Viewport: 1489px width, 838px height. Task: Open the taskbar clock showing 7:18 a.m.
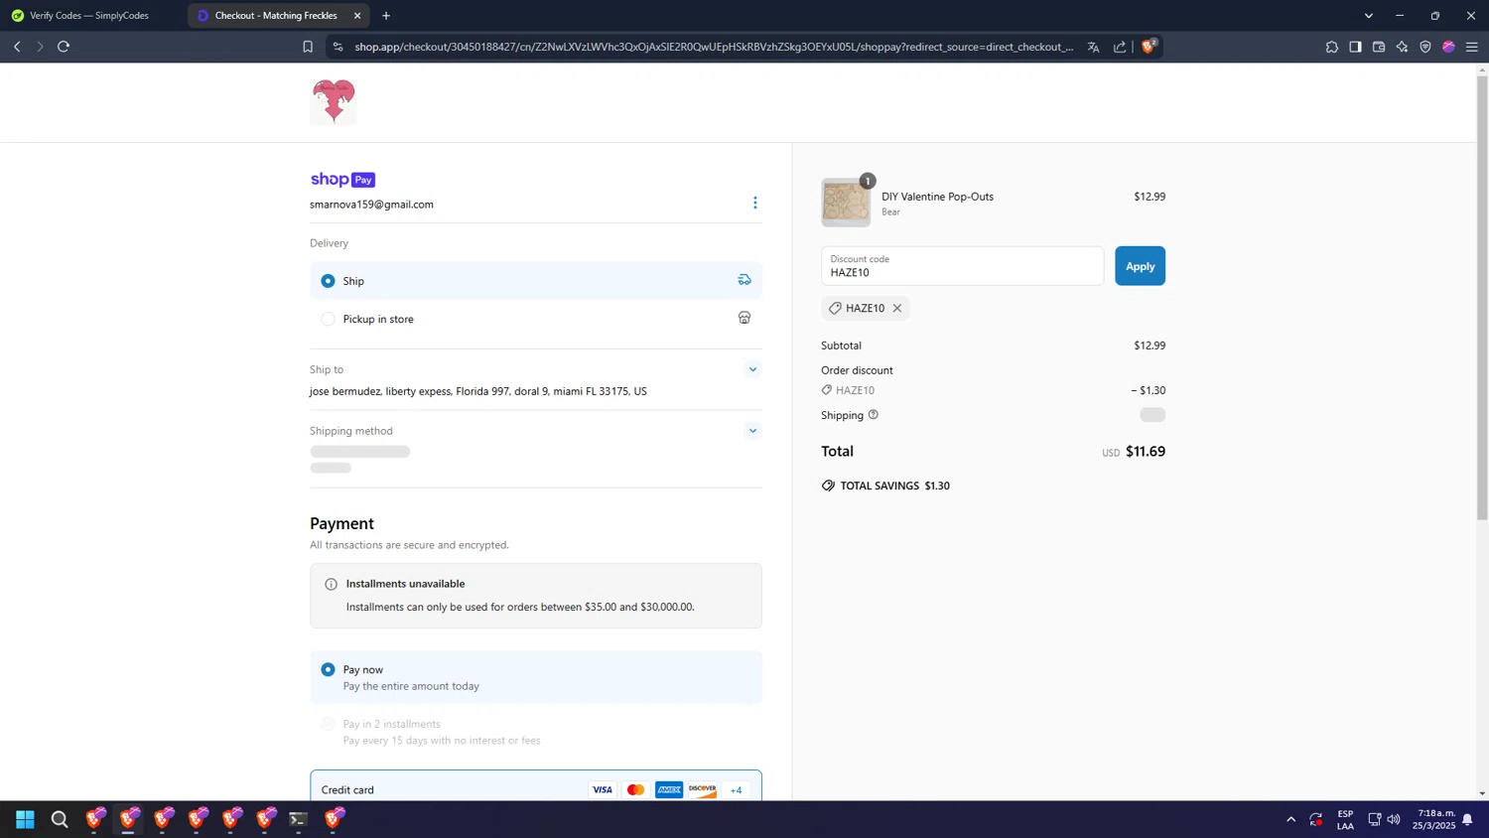(1435, 819)
